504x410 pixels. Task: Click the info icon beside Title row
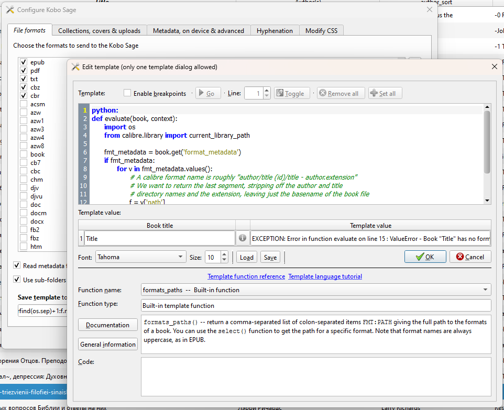(243, 238)
